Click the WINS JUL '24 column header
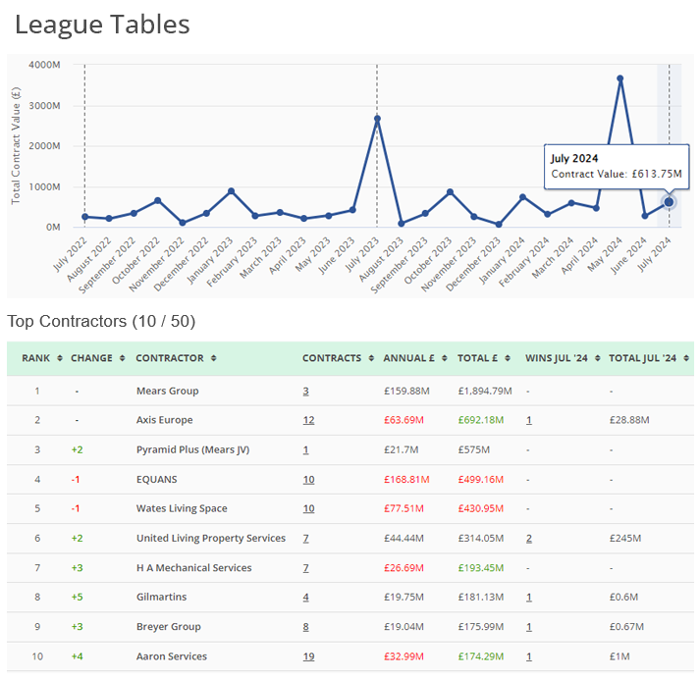The width and height of the screenshot is (700, 681). (557, 358)
